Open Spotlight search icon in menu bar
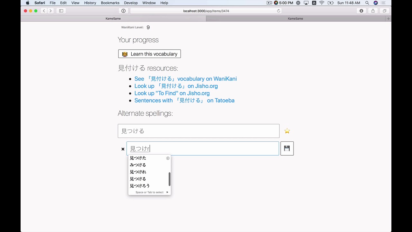The width and height of the screenshot is (412, 232). click(367, 3)
